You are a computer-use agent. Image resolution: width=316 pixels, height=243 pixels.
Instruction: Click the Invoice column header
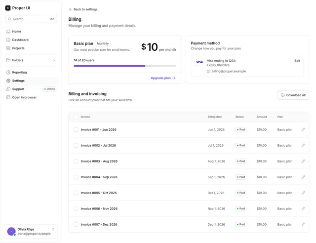pos(85,117)
